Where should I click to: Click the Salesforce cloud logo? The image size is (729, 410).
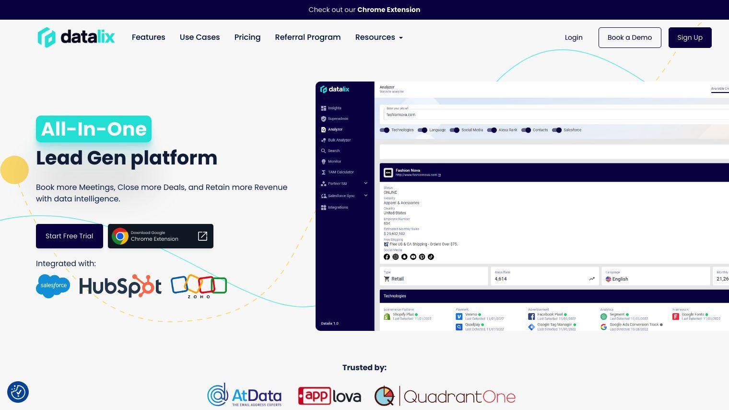pos(53,286)
